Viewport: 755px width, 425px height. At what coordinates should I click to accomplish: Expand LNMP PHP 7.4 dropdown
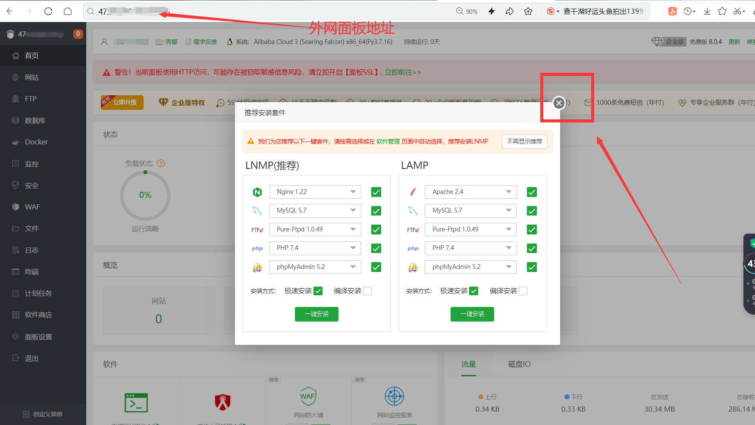click(315, 248)
